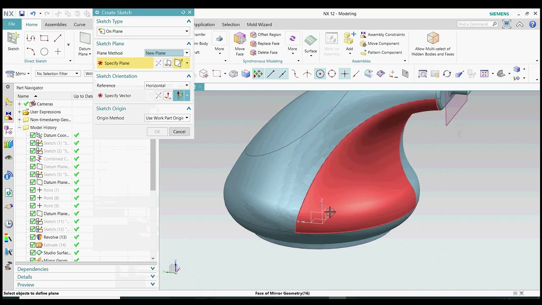Switch to the Mold Wizard ribbon tab
This screenshot has width=542, height=305.
(x=259, y=25)
